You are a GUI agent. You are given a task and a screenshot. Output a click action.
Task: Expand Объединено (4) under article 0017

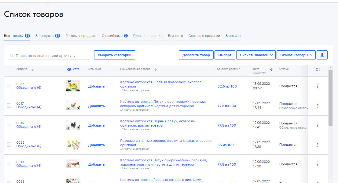[29, 107]
